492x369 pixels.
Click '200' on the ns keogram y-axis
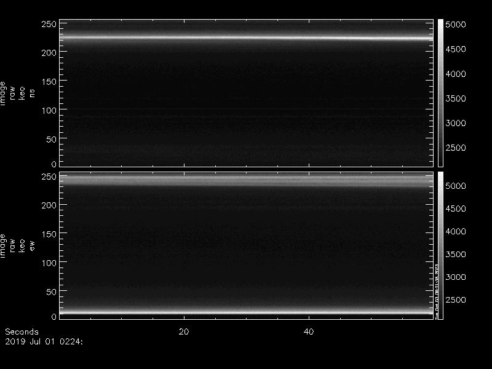coord(49,53)
